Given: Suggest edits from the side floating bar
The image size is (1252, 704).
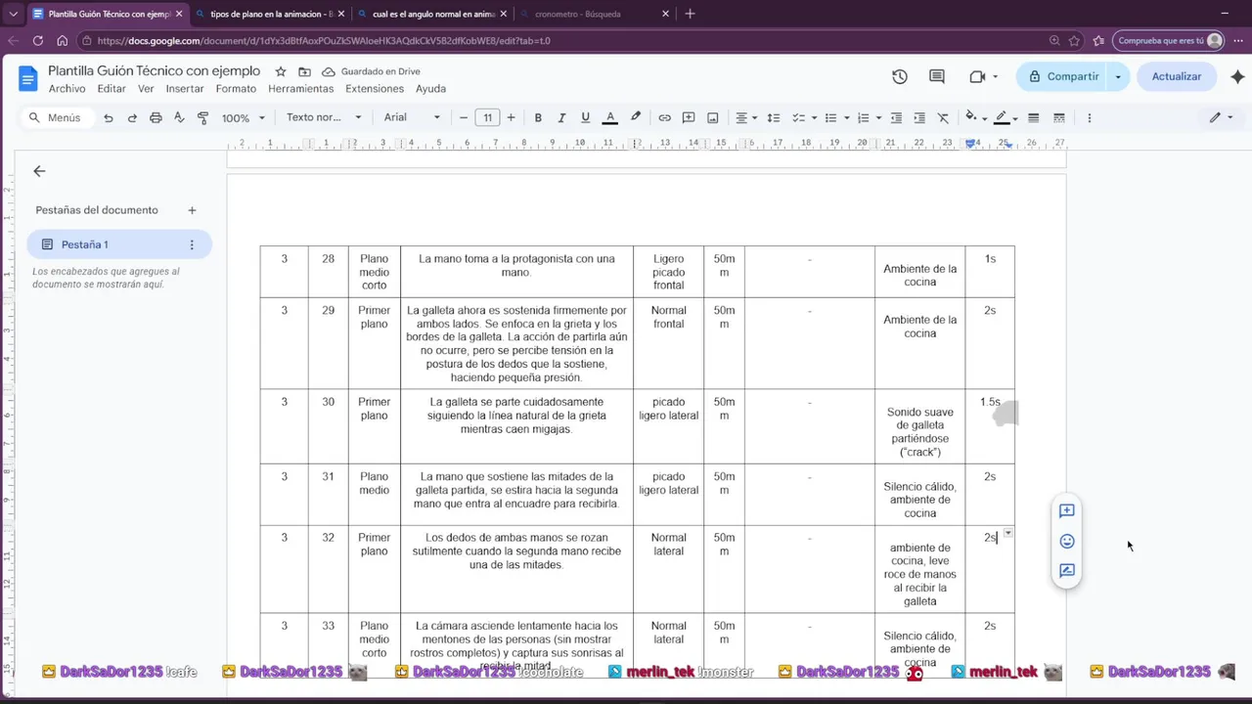Looking at the screenshot, I should click(1067, 570).
